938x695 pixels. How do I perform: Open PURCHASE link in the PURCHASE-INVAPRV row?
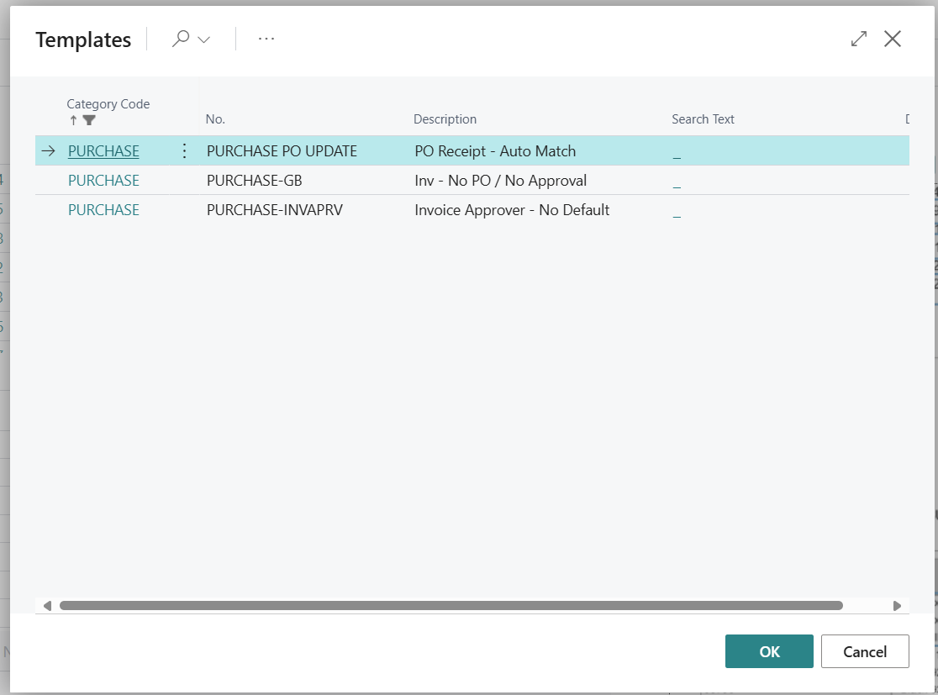[x=103, y=210]
